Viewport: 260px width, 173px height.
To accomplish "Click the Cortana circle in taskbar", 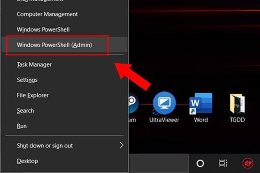I will pyautogui.click(x=200, y=163).
